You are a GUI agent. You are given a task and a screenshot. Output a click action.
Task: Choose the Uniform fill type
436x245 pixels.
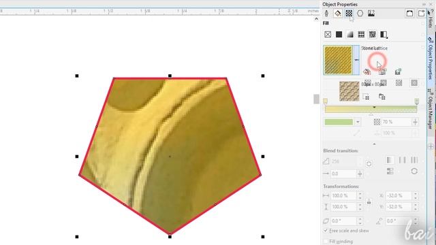339,35
